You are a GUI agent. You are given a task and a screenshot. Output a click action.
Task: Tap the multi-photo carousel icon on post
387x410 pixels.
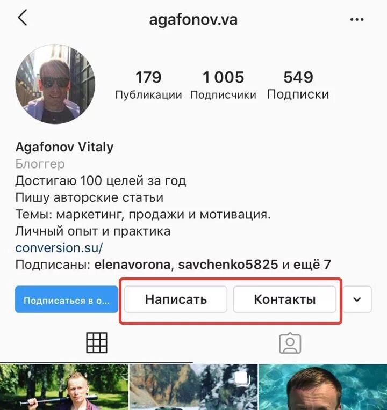point(242,379)
